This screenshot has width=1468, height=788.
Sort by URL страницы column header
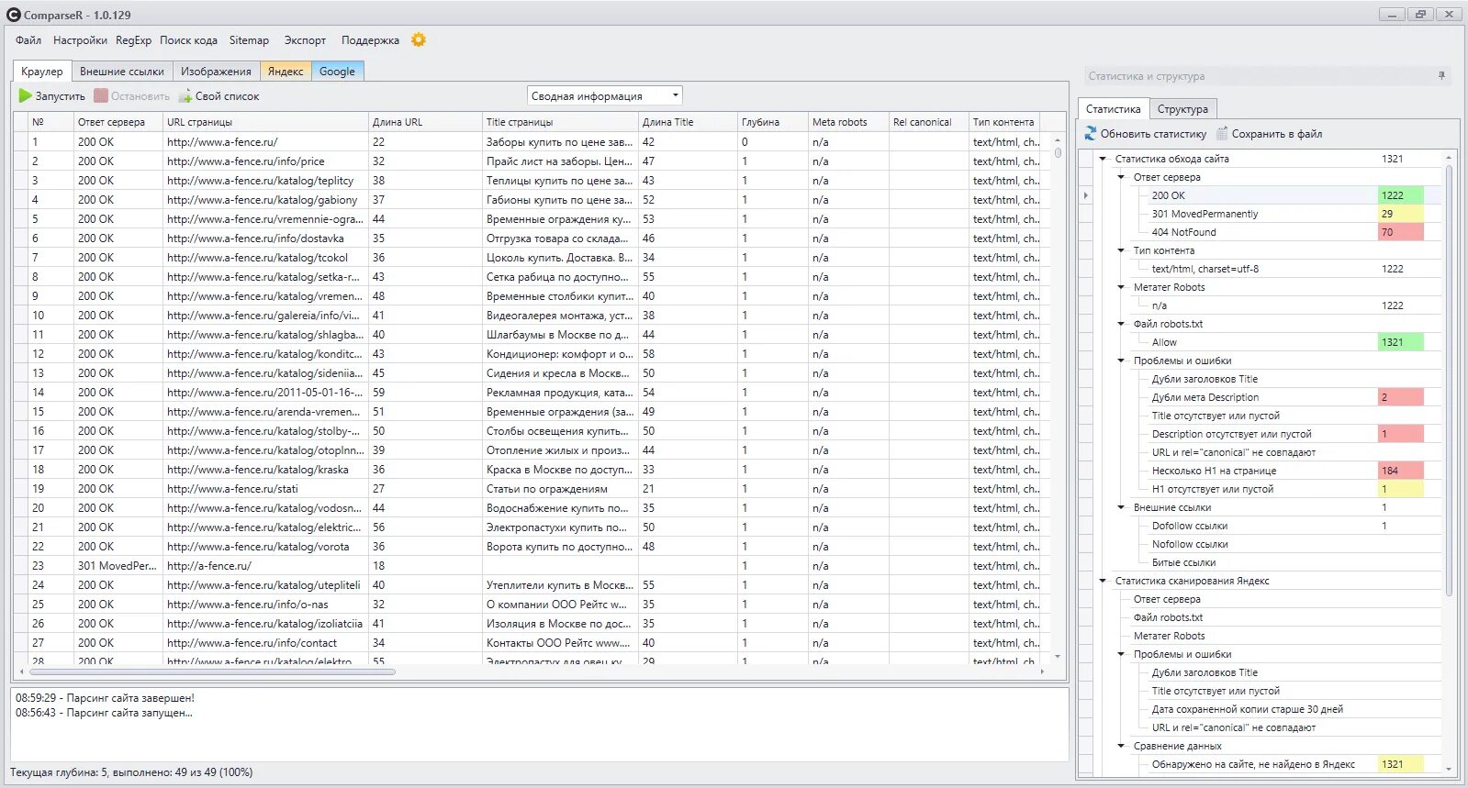click(x=265, y=122)
